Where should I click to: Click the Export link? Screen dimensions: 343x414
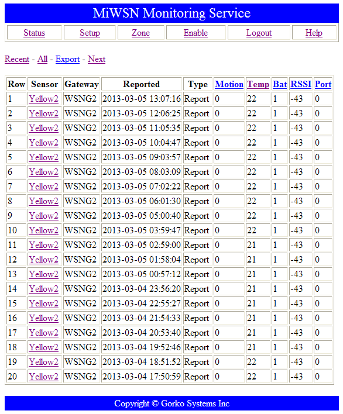click(x=67, y=59)
